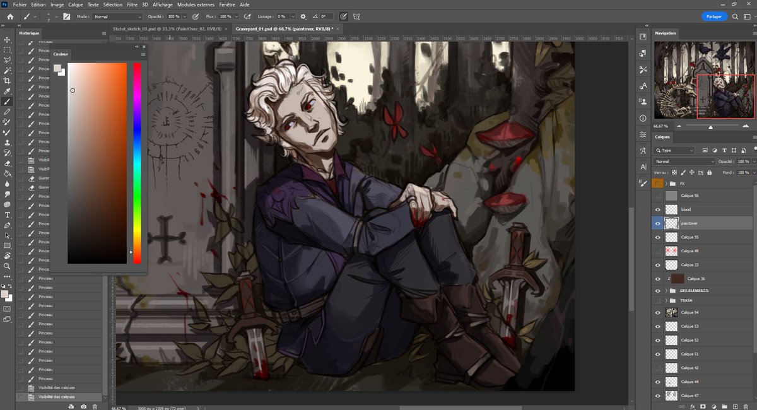Click the brush angle input field
This screenshot has width=757, height=410.
[326, 16]
